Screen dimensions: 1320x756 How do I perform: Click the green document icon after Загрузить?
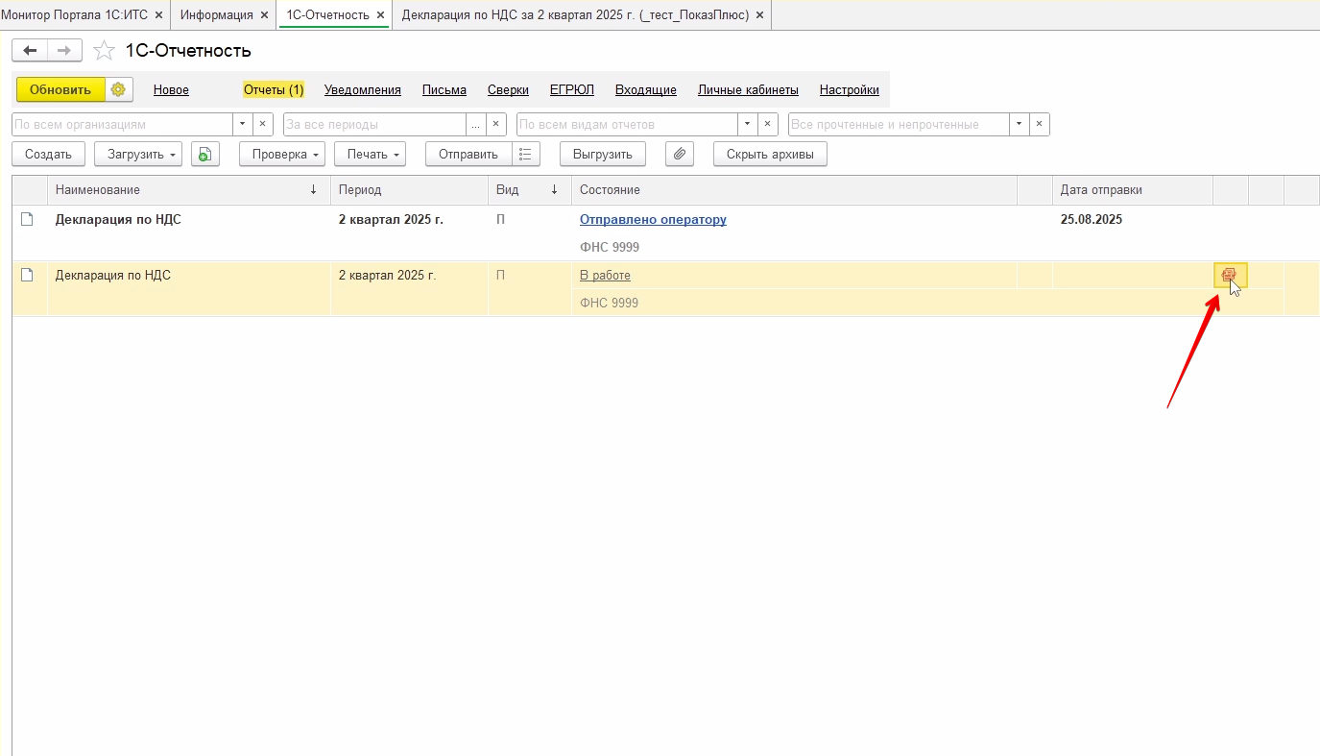click(x=205, y=154)
